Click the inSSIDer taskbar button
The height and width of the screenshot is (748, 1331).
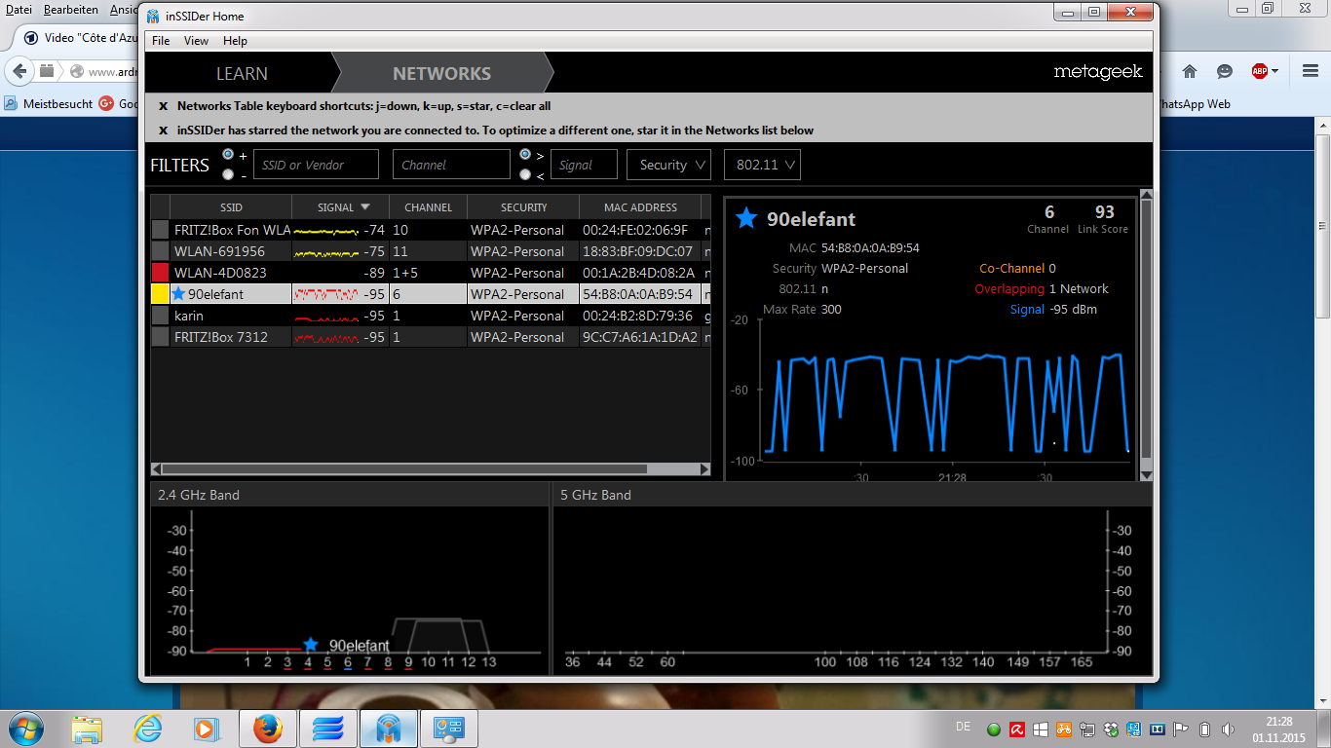(388, 729)
